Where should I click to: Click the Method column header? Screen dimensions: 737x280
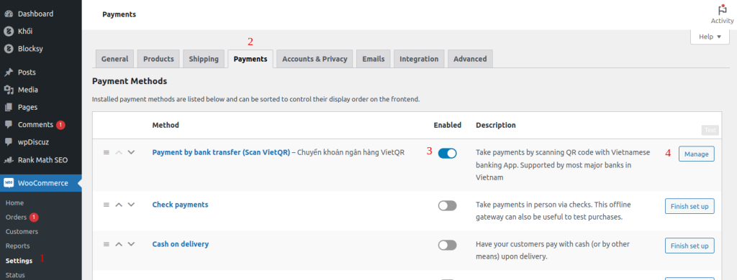click(x=166, y=125)
